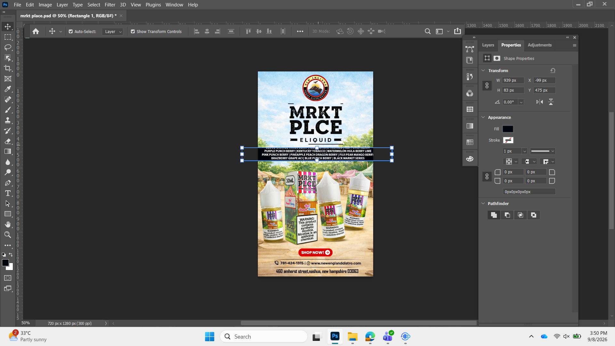The width and height of the screenshot is (615, 346).
Task: Click the width W input field
Action: tap(513, 80)
